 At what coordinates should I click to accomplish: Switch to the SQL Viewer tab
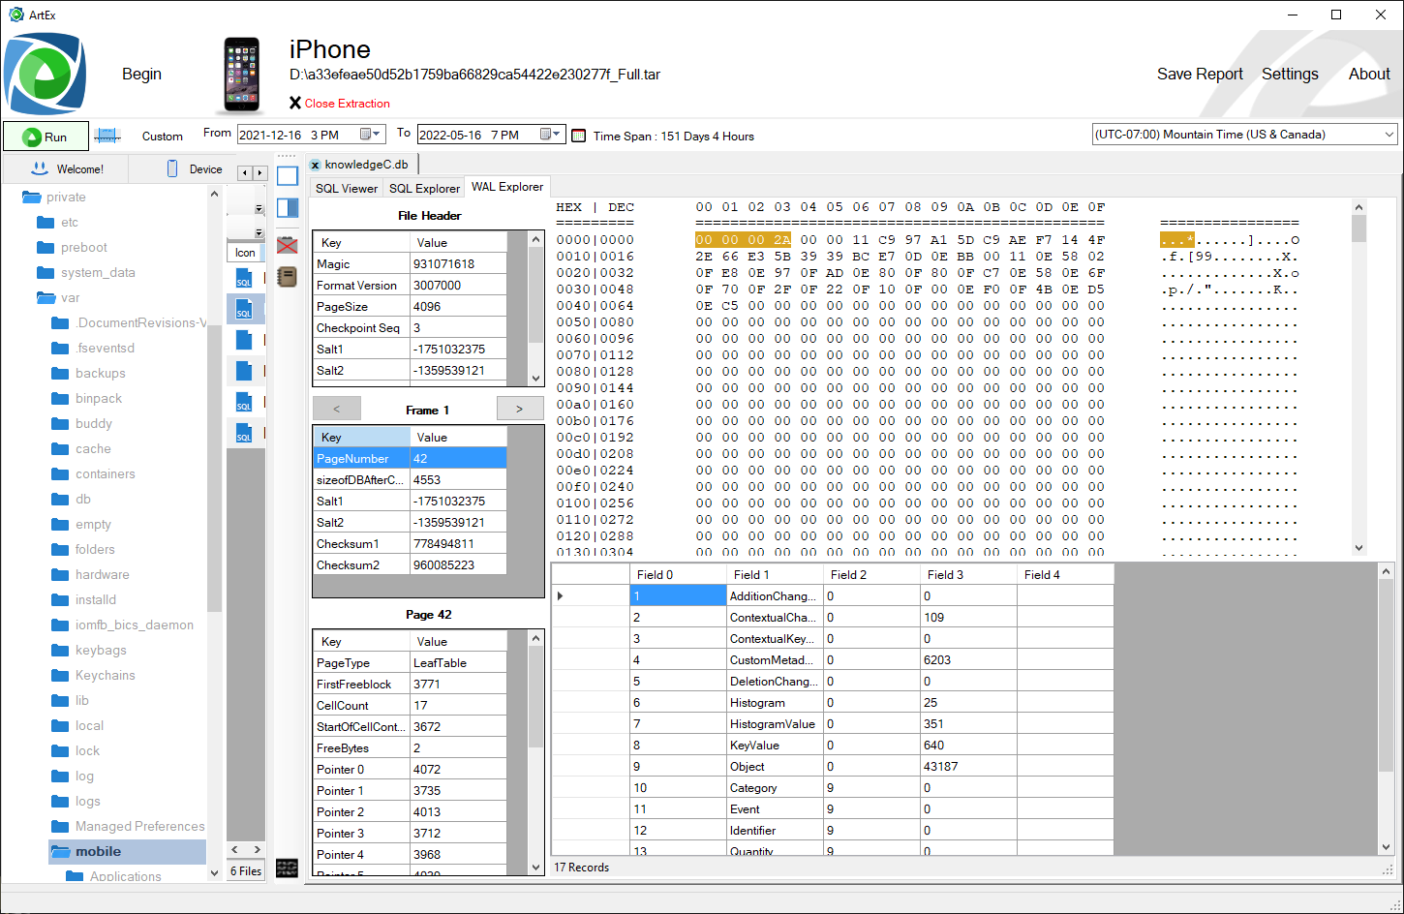pos(347,189)
